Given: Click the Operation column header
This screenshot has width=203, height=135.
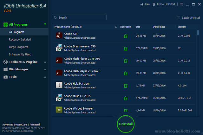Looking at the screenshot, I should [126, 27].
